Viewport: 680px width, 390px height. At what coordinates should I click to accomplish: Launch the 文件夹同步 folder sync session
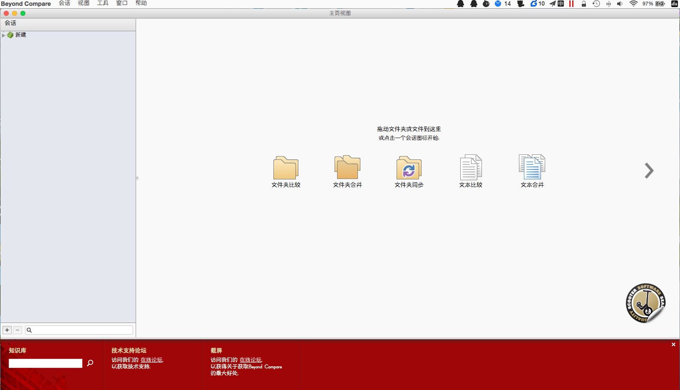pos(409,171)
